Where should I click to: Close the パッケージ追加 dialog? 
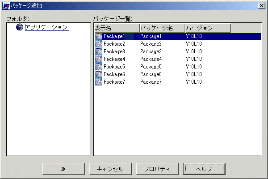pyautogui.click(x=261, y=6)
